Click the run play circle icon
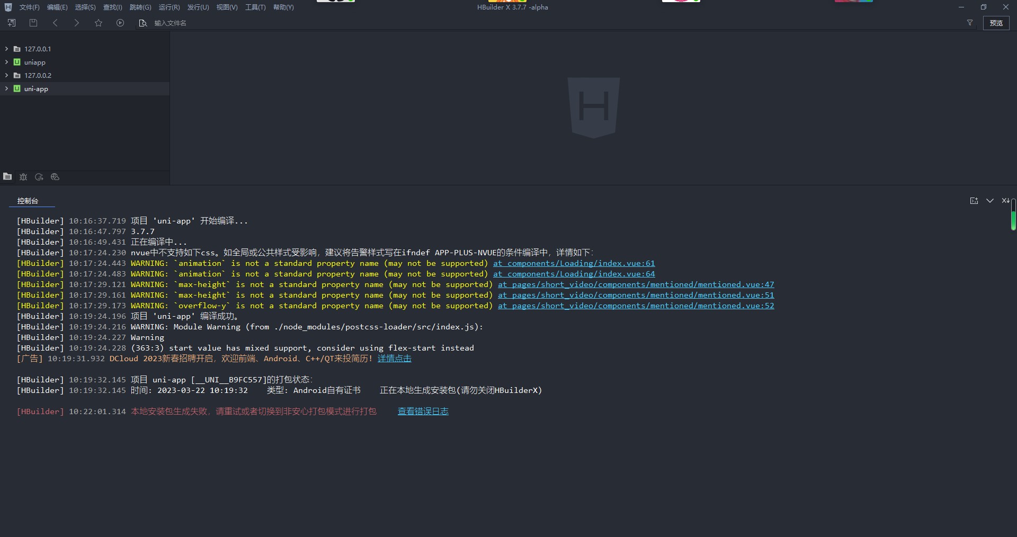Screen dimensions: 1017x537 [120, 23]
